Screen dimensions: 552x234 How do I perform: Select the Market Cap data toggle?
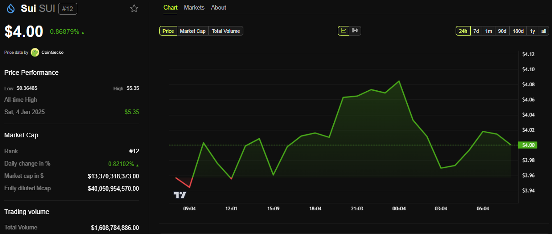pyautogui.click(x=193, y=31)
